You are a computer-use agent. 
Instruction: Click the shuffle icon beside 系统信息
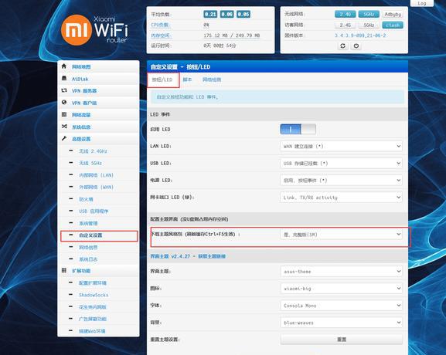point(64,127)
